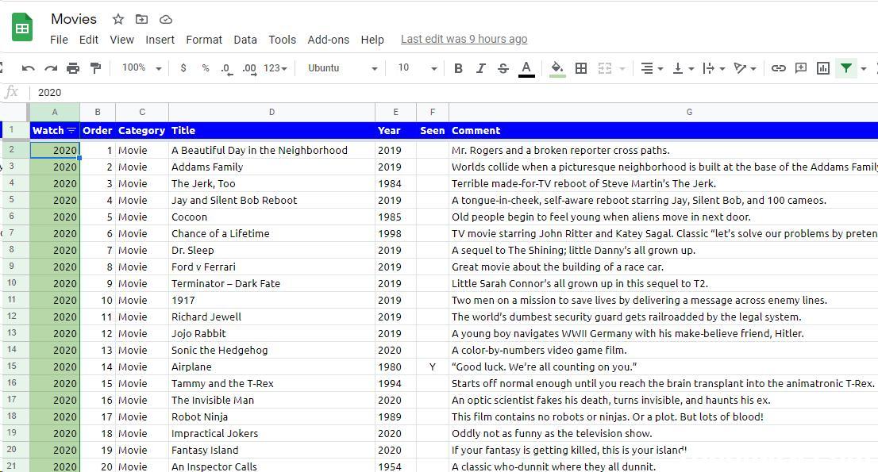Toggle strikethrough formatting
Image resolution: width=878 pixels, height=472 pixels.
(x=503, y=68)
